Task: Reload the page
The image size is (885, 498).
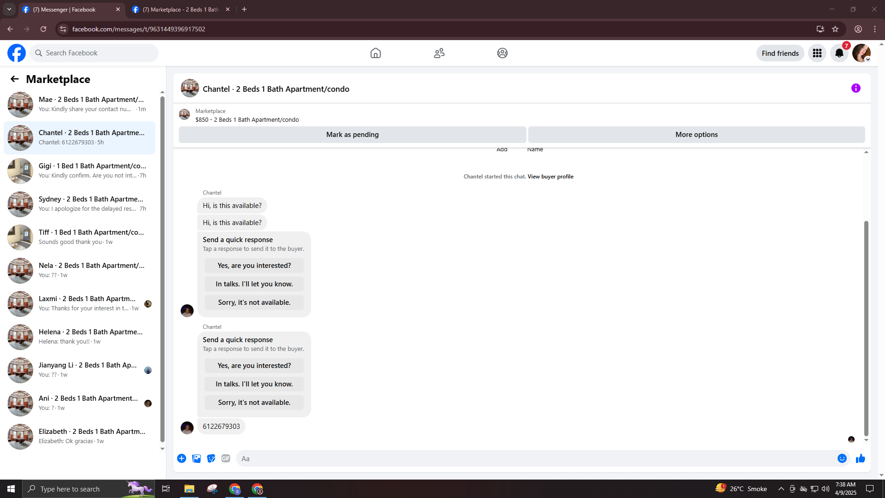Action: pyautogui.click(x=43, y=29)
